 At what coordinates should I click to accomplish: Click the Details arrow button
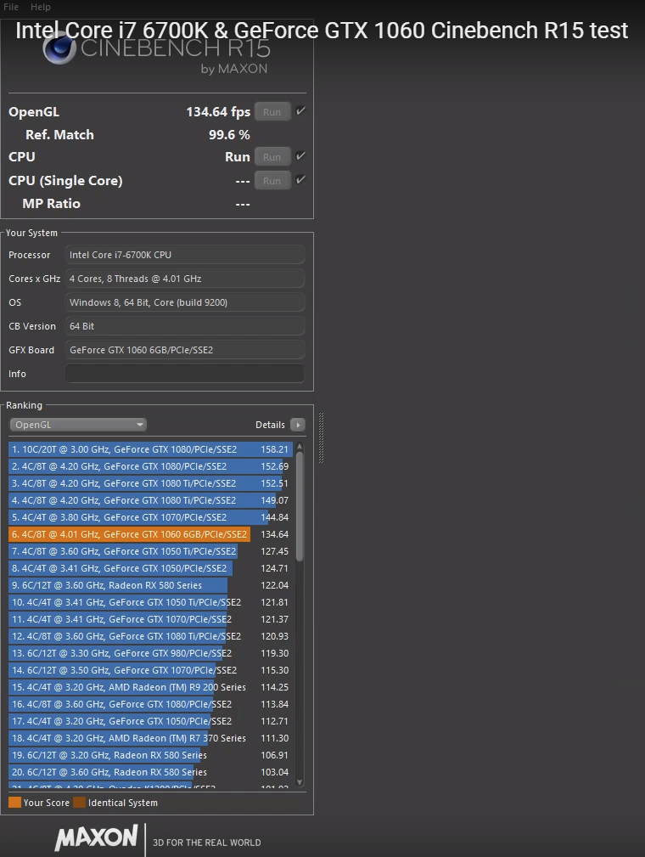click(298, 425)
